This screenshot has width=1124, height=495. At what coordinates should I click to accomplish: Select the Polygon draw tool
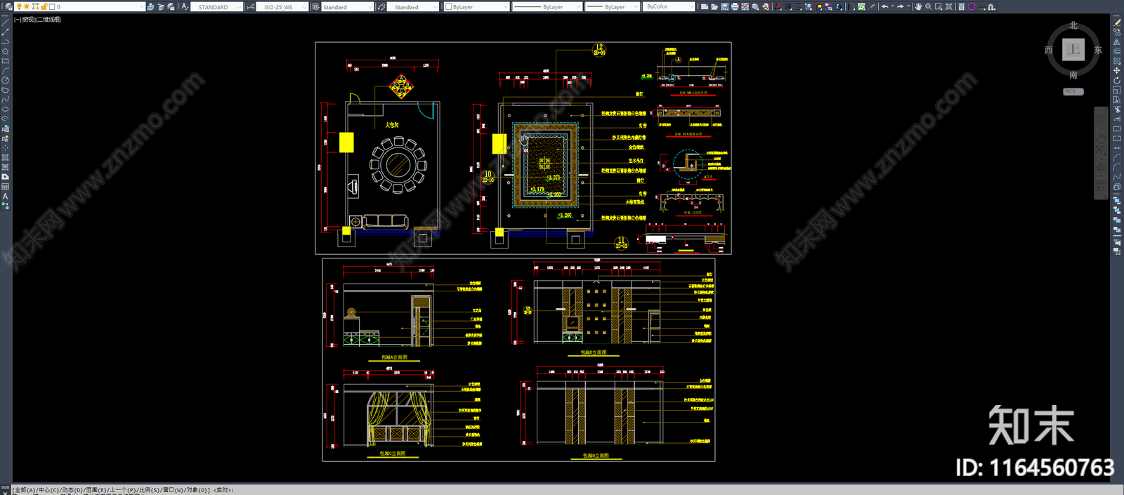click(5, 51)
